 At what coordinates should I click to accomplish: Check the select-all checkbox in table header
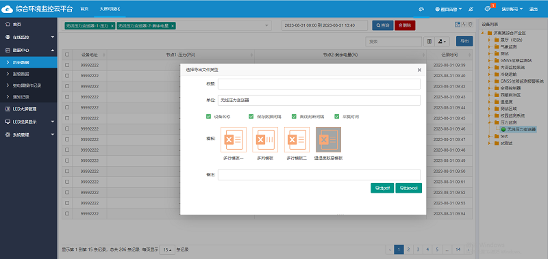[x=67, y=55]
